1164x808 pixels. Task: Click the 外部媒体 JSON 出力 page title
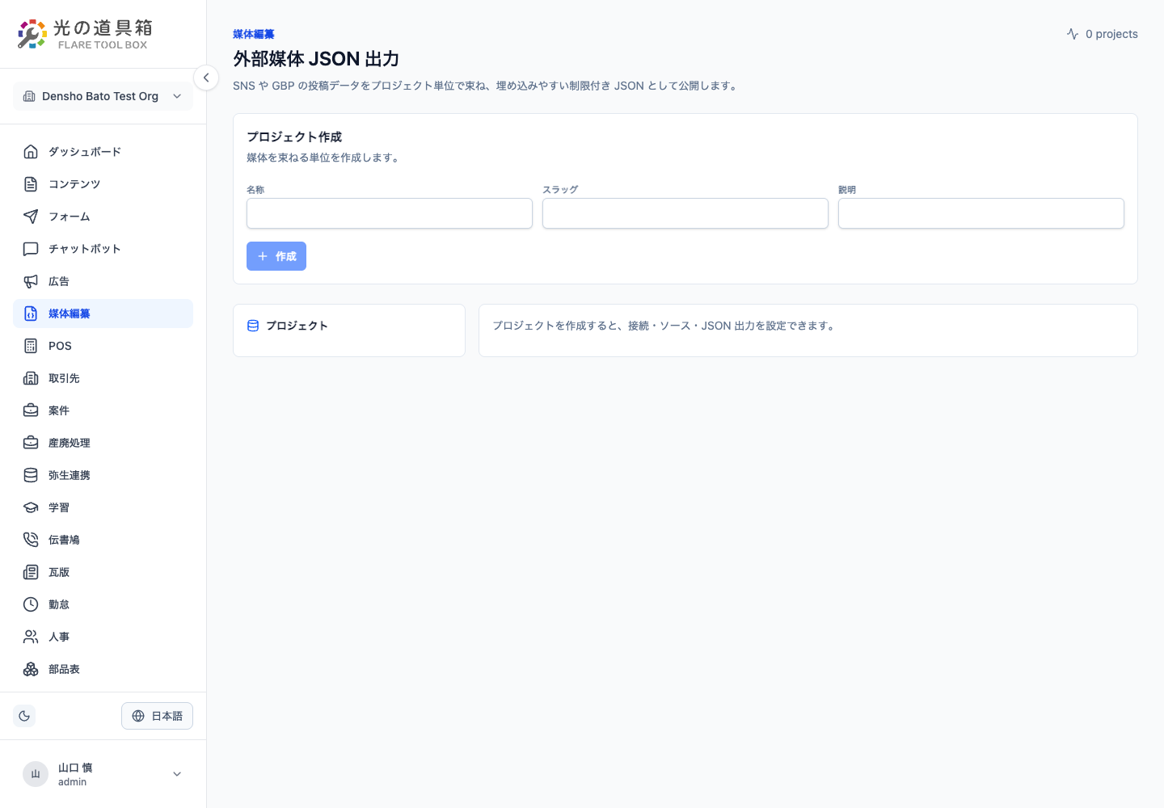point(316,59)
